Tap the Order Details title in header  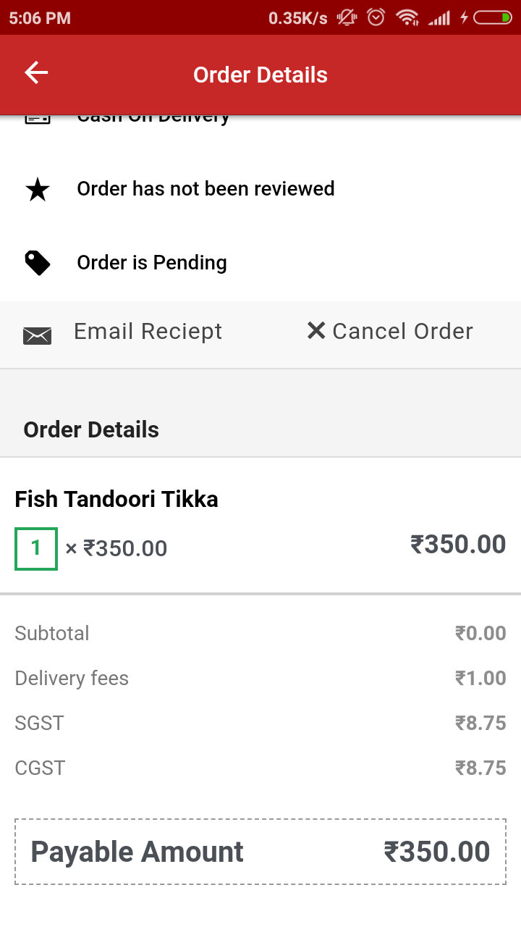pyautogui.click(x=260, y=75)
